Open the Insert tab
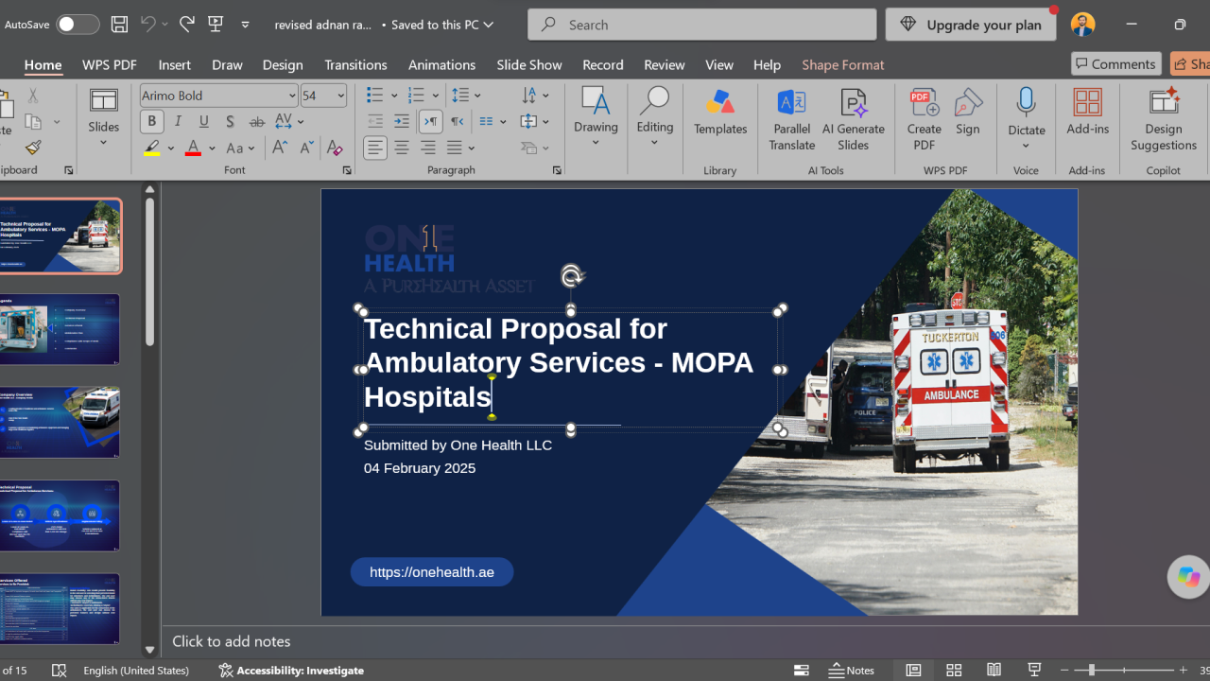1210x681 pixels. pos(175,64)
